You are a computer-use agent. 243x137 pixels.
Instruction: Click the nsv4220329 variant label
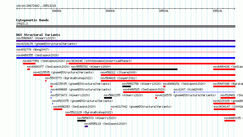coord(228,101)
